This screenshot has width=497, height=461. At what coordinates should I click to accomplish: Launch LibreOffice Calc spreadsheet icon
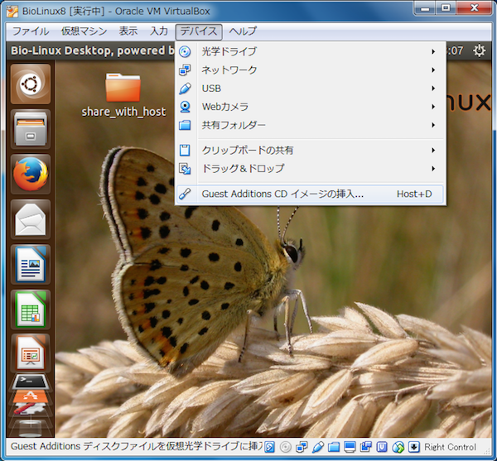(x=30, y=310)
